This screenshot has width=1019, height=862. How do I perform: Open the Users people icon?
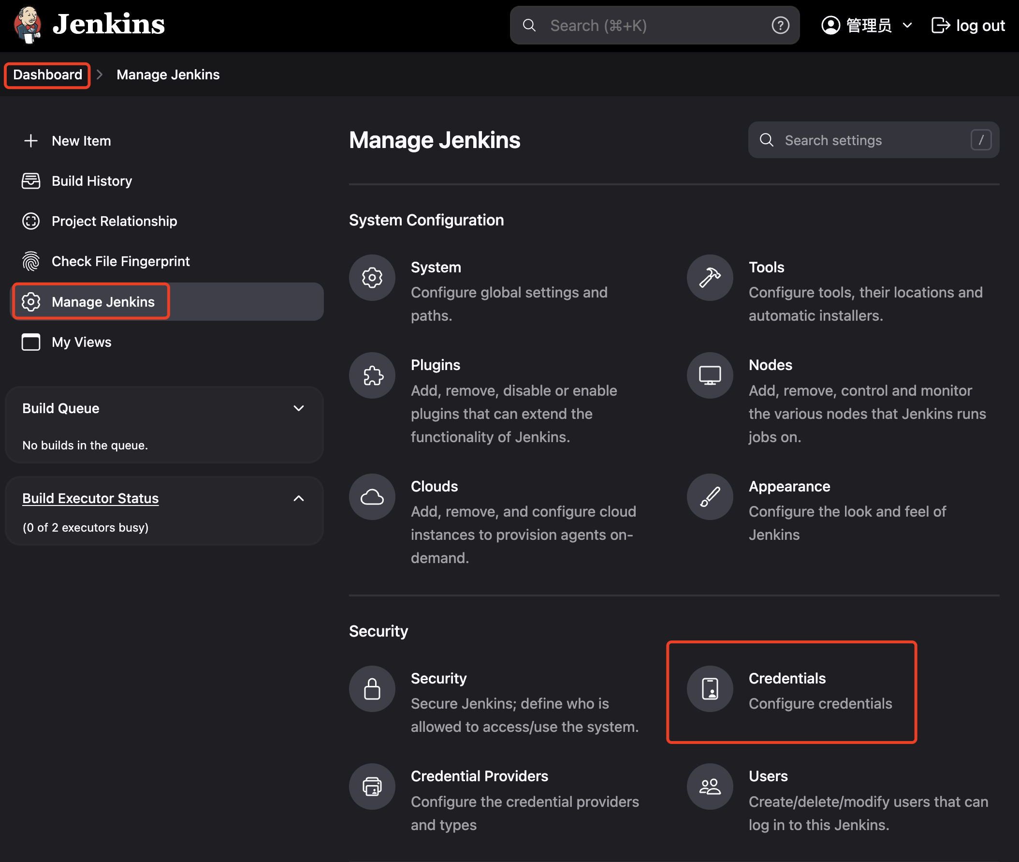click(x=710, y=786)
